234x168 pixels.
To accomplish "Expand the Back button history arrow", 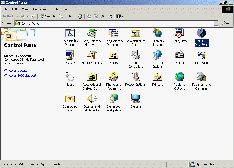I will [17, 16].
